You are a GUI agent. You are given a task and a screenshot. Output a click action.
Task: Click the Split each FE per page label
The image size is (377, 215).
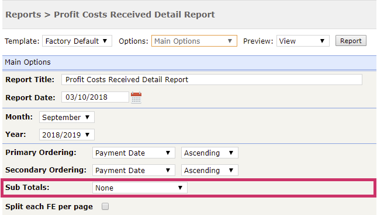tap(49, 207)
